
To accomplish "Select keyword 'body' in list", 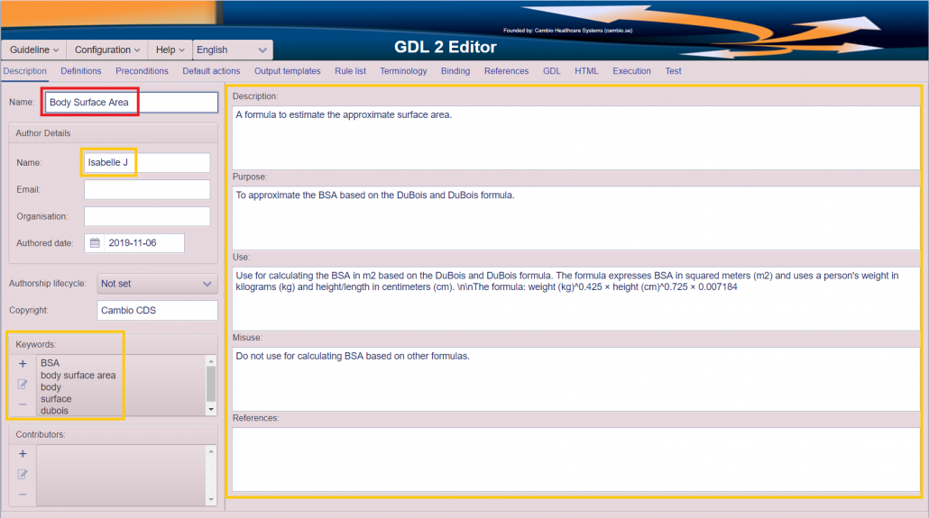I will (x=51, y=387).
